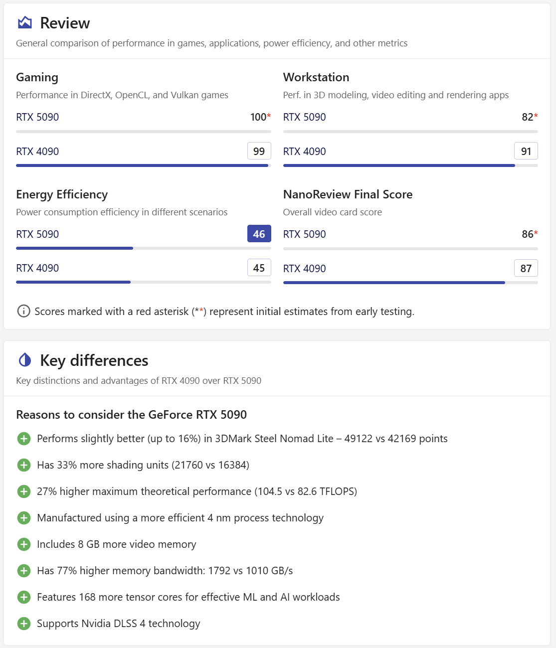Screen dimensions: 556x648
Task: Click the Gaming category heading
Action: [x=37, y=77]
